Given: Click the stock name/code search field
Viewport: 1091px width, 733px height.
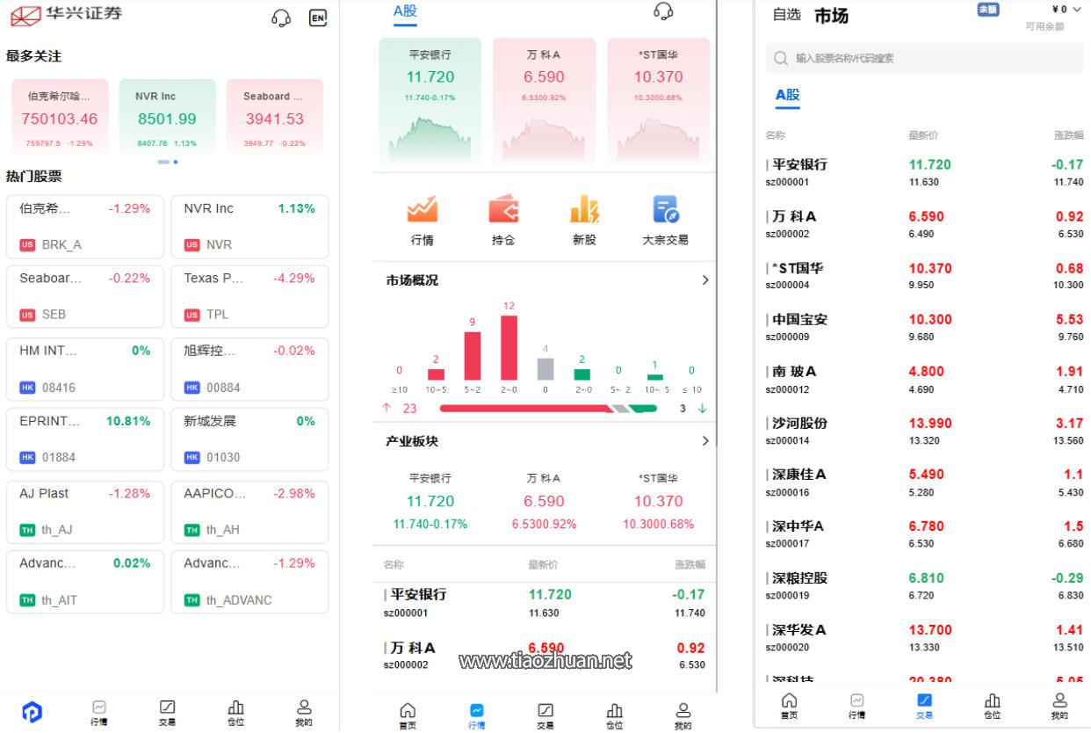Looking at the screenshot, I should point(924,58).
